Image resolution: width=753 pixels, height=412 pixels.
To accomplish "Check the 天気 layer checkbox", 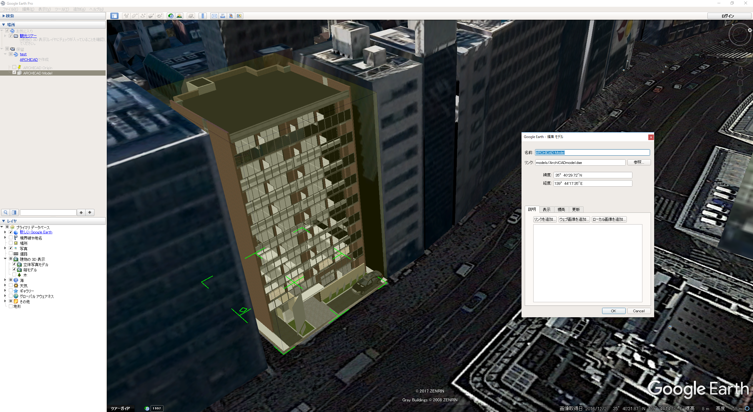I will point(11,285).
